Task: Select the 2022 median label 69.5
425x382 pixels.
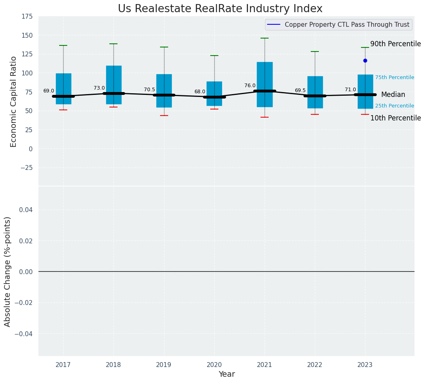Action: coord(300,91)
